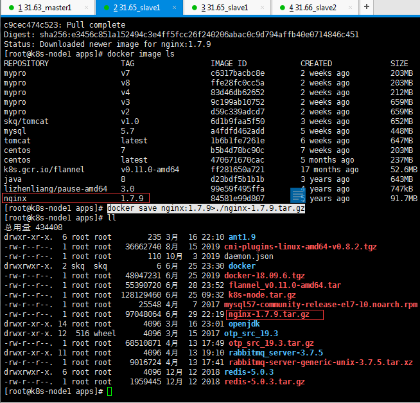Click cni-plugins-linux-amd64-v0.8.2.tgz file name

[x=301, y=247]
